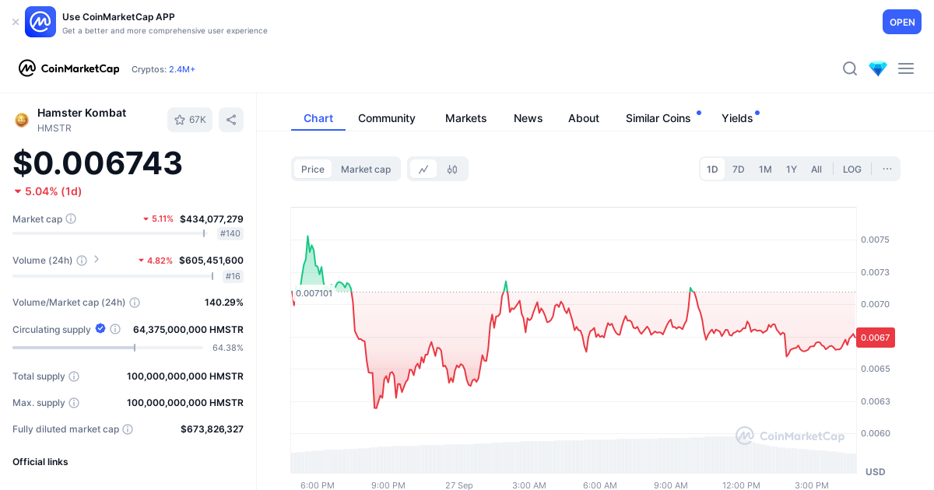Click the market cap rank #140 badge
This screenshot has height=490, width=934.
point(230,233)
